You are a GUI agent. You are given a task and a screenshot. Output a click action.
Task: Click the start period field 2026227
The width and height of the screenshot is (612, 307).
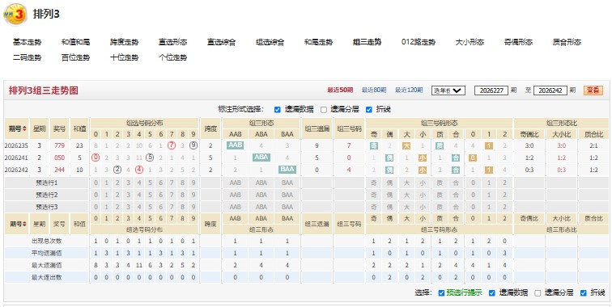tap(491, 90)
